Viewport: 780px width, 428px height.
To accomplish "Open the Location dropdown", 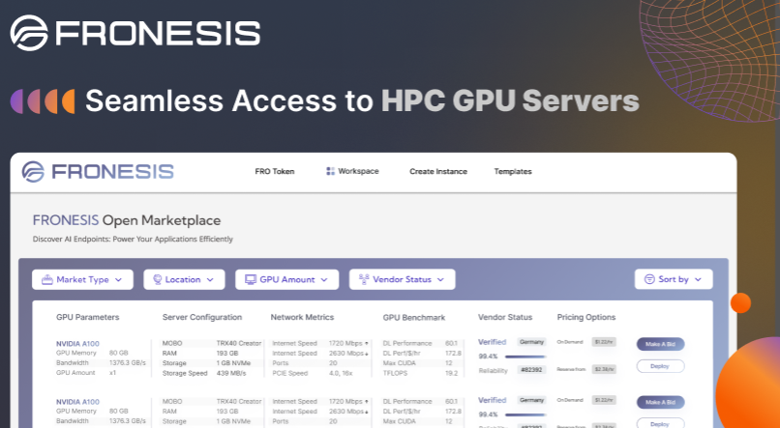I will (184, 279).
